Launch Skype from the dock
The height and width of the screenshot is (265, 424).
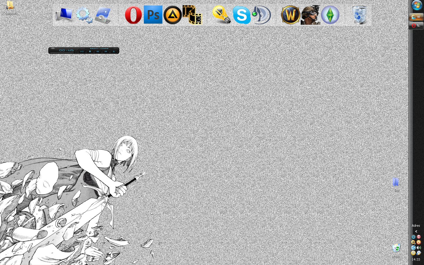tap(241, 15)
